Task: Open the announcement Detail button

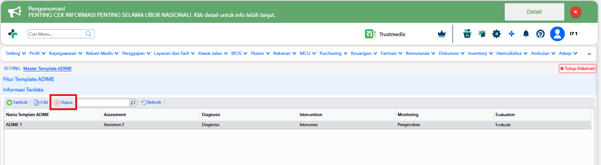Action: (534, 12)
